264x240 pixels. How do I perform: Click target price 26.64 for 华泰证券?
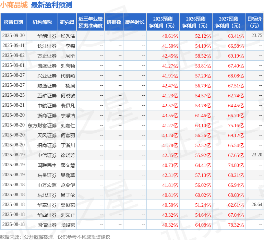pyautogui.click(x=256, y=205)
